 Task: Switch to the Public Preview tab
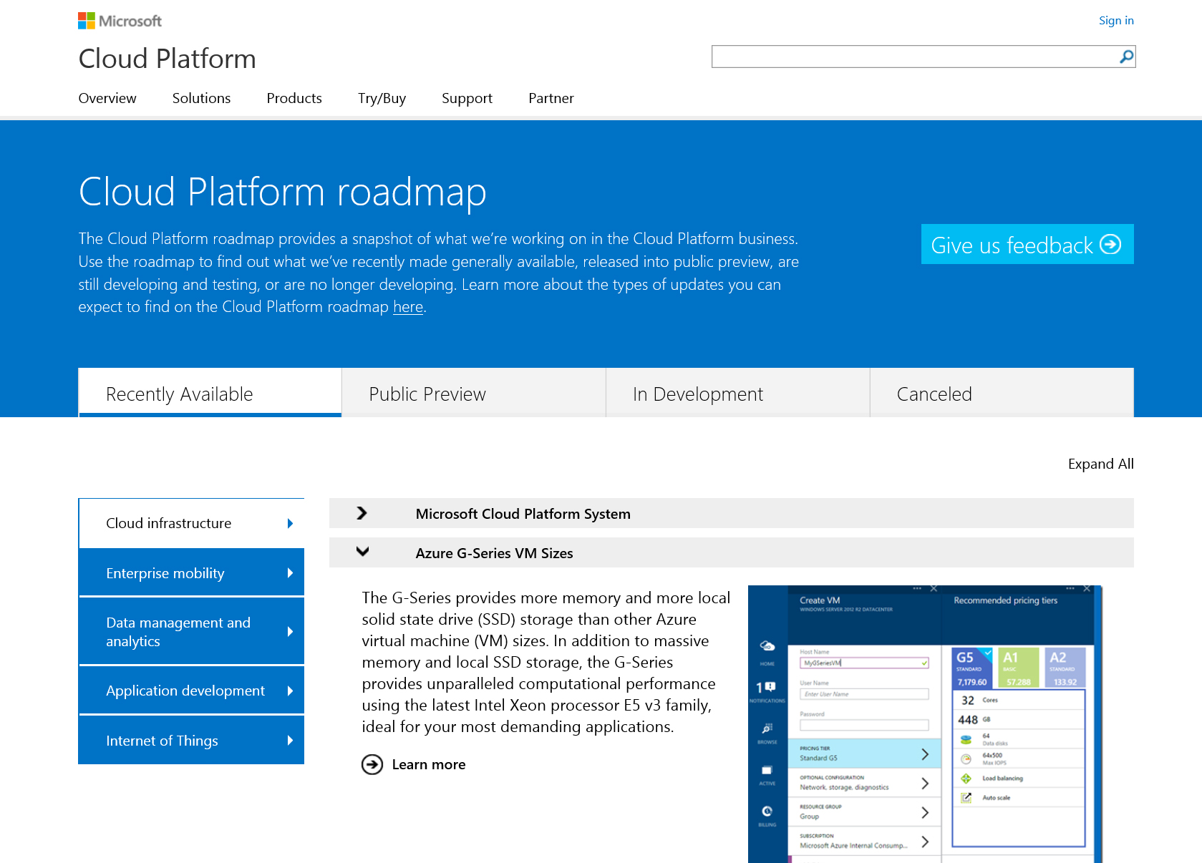point(473,393)
